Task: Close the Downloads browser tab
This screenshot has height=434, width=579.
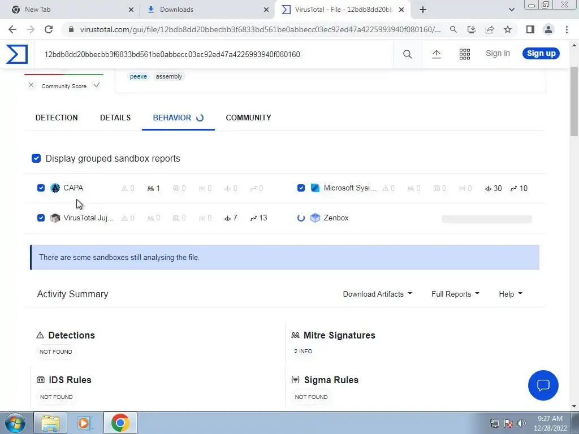Action: (x=266, y=10)
